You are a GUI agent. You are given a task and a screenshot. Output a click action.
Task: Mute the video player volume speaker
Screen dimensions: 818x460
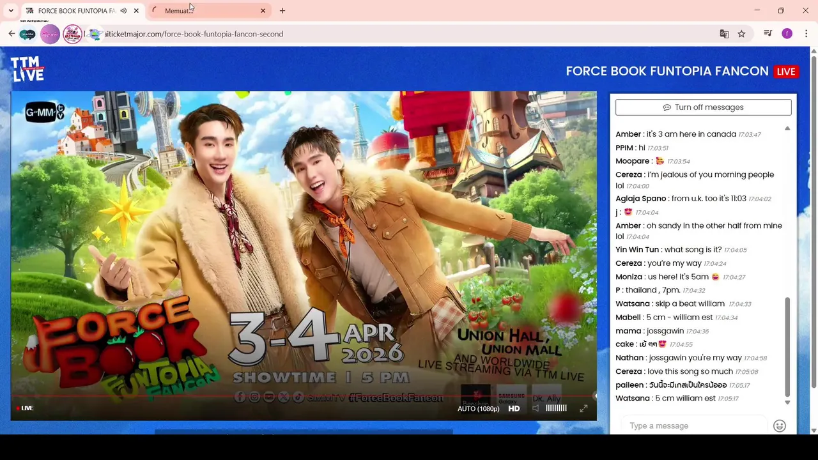click(536, 408)
